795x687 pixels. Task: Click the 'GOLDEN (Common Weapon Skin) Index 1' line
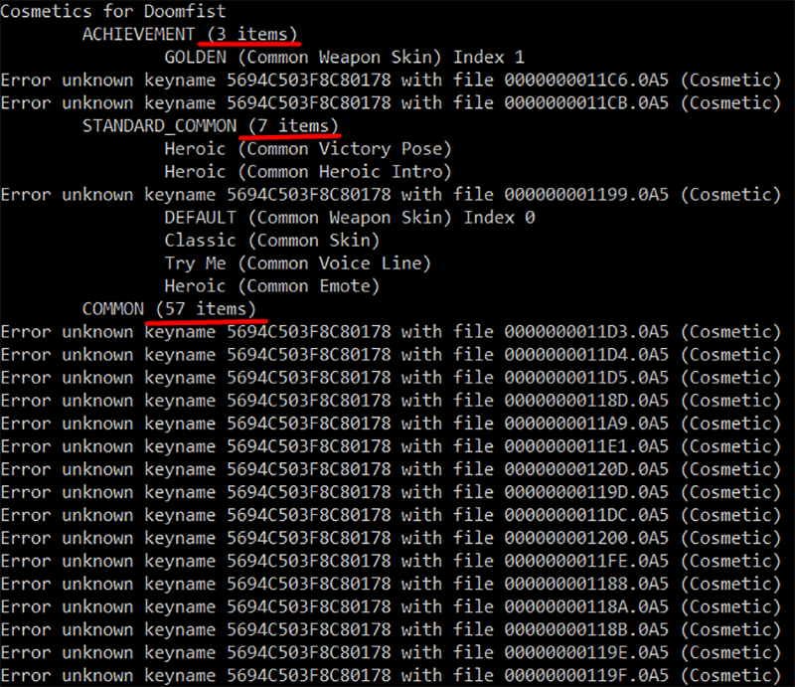click(344, 57)
